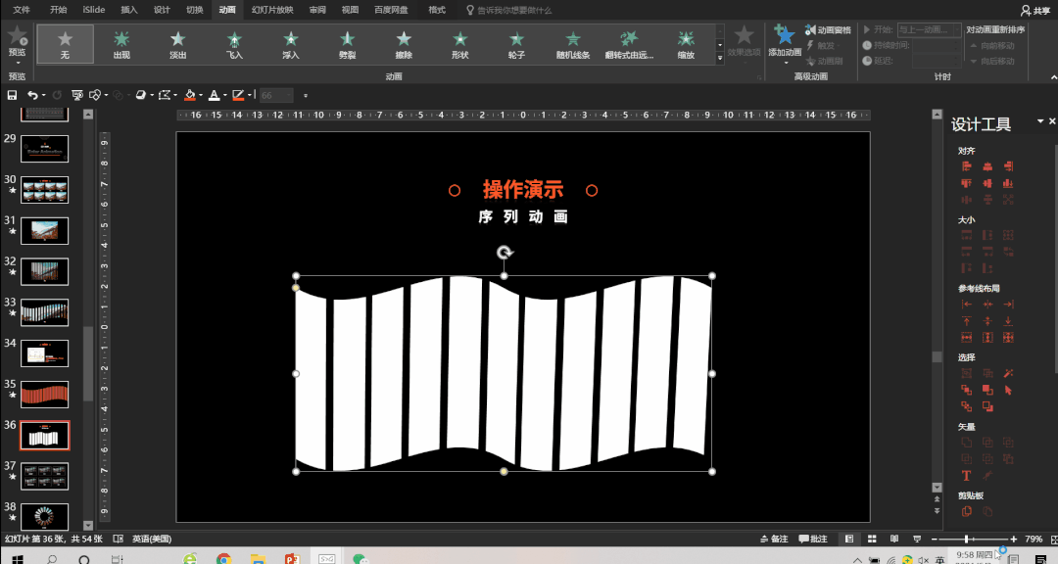Click the font color icon on quick access toolbar
Viewport: 1058px width, 564px height.
click(x=214, y=95)
